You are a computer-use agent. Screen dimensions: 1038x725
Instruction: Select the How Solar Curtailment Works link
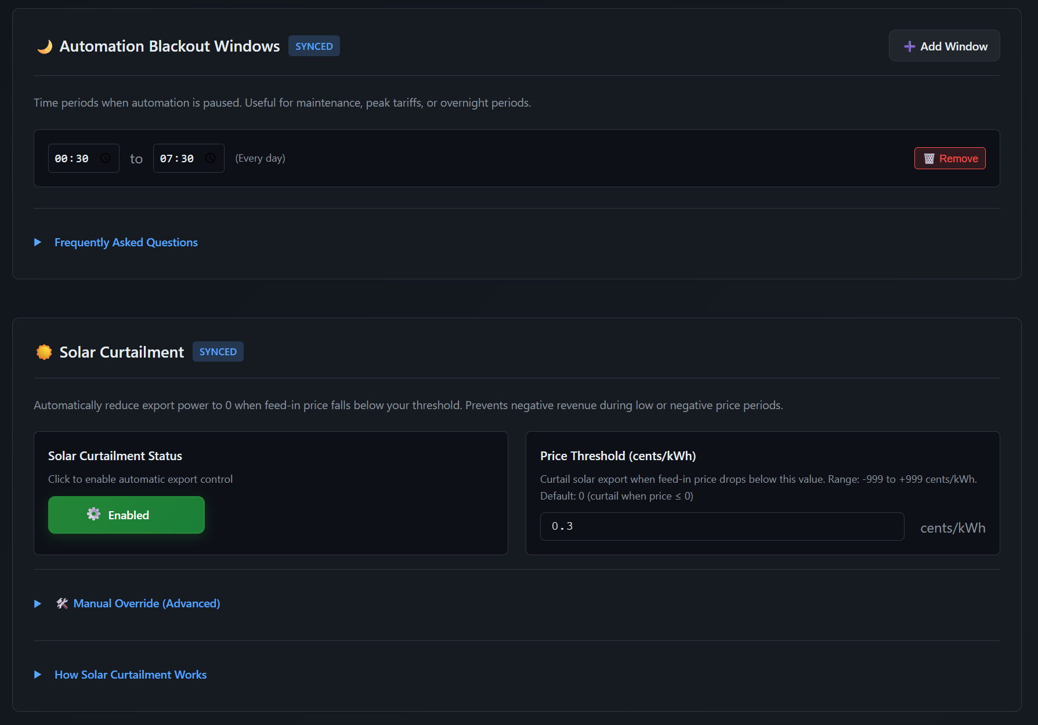click(130, 674)
